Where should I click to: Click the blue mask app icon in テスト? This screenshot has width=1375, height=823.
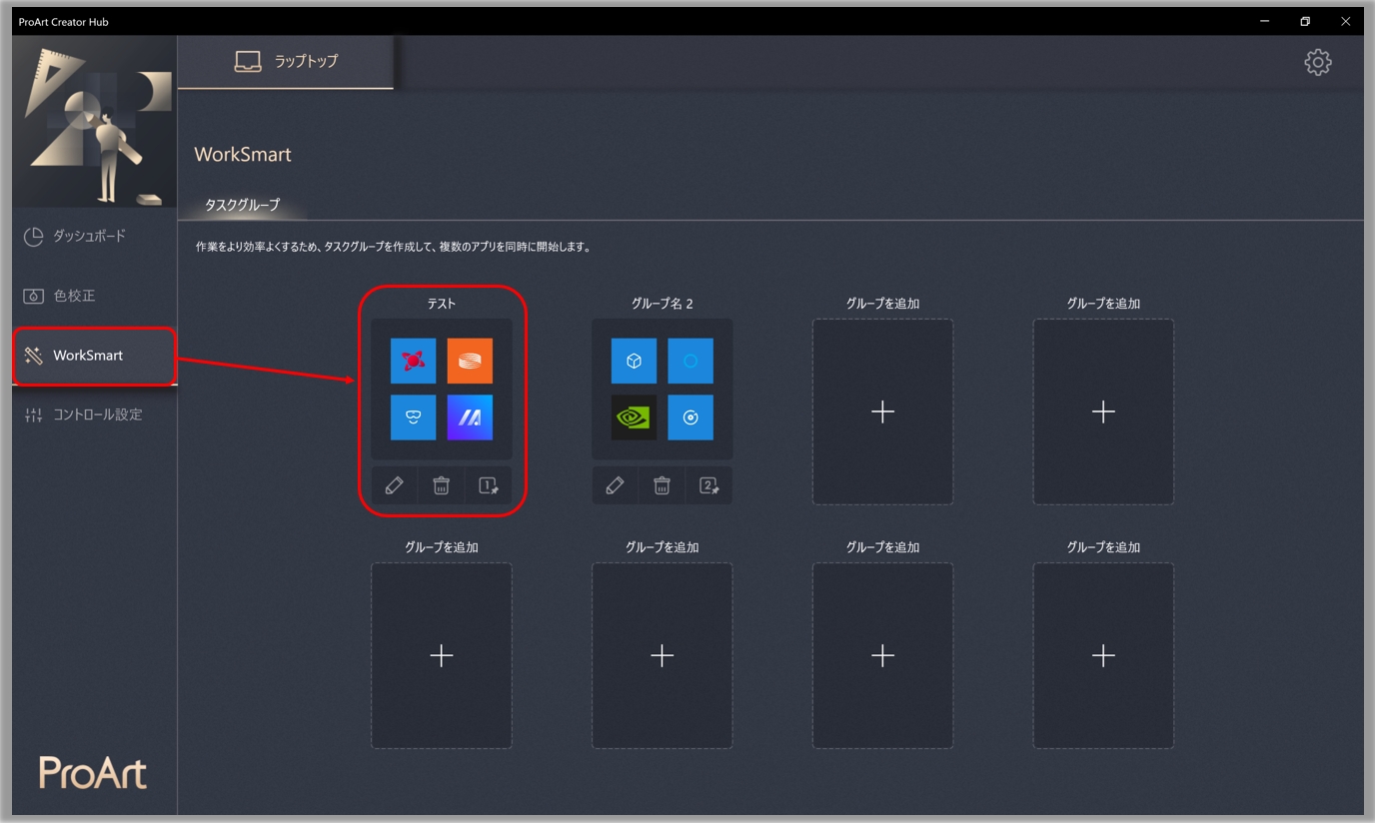pyautogui.click(x=413, y=417)
